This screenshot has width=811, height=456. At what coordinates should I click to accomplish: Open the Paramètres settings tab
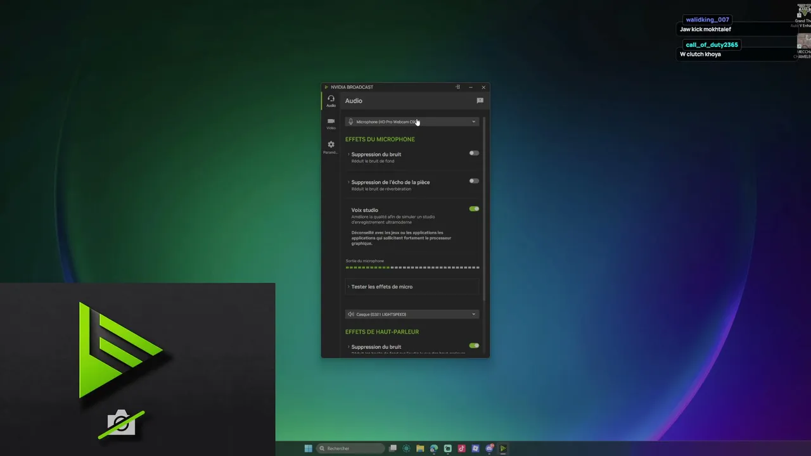click(x=331, y=147)
